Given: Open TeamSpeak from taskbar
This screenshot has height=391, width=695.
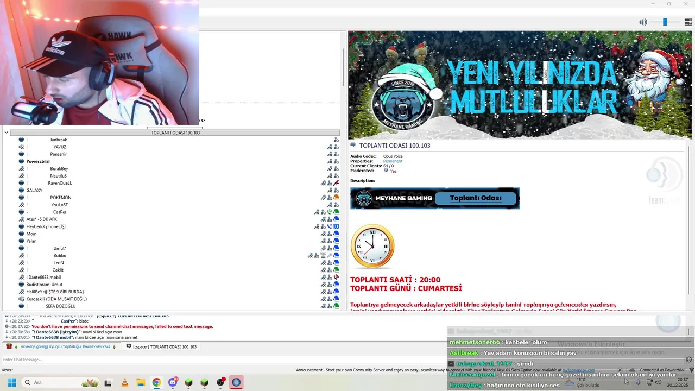Looking at the screenshot, I should [236, 382].
